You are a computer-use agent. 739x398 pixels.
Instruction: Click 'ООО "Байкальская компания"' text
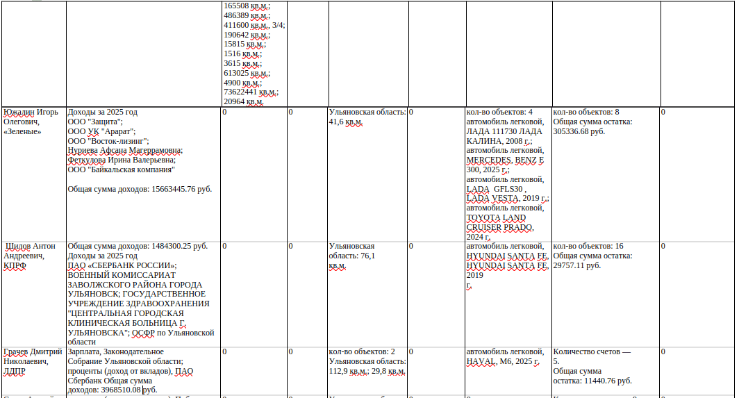coord(121,169)
